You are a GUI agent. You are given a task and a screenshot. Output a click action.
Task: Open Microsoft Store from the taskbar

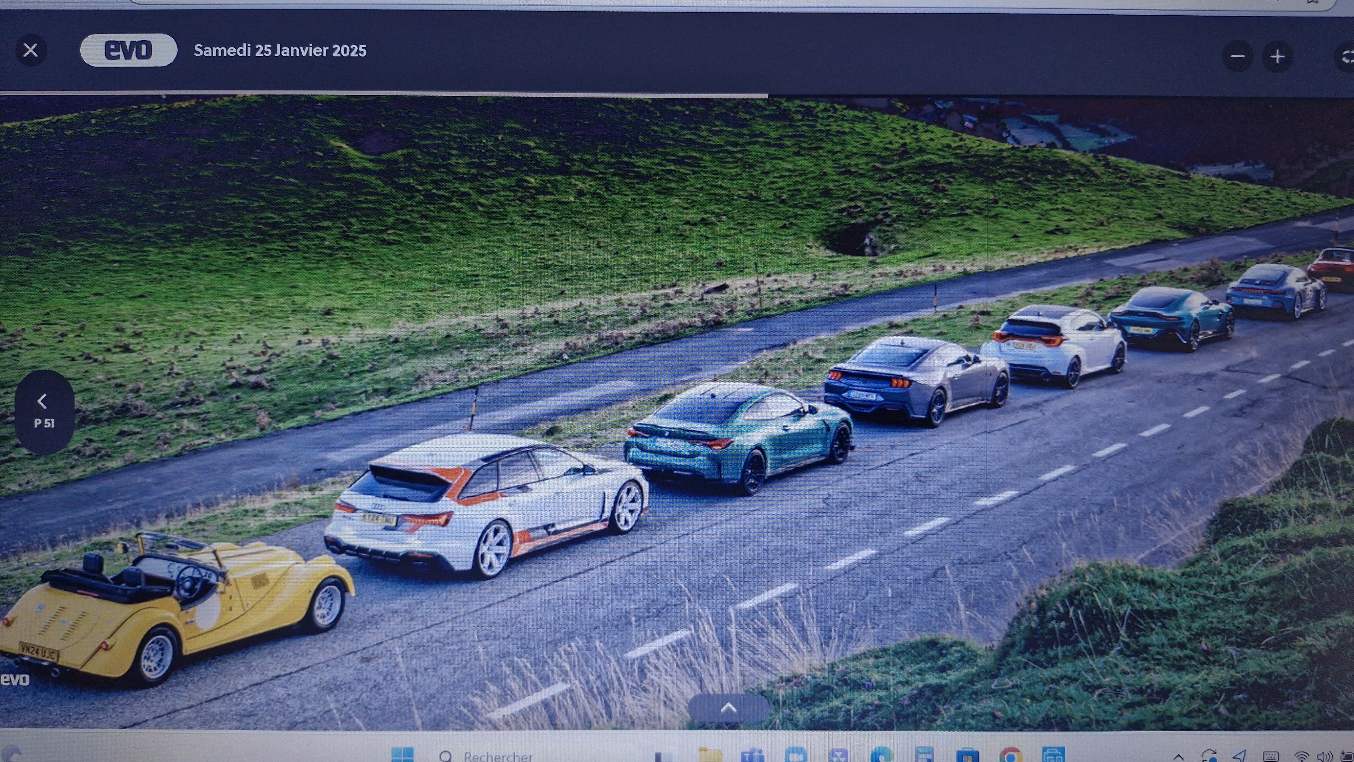(x=967, y=756)
